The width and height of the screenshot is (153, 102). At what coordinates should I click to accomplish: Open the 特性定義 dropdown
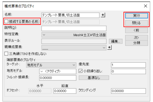pyautogui.click(x=74, y=35)
